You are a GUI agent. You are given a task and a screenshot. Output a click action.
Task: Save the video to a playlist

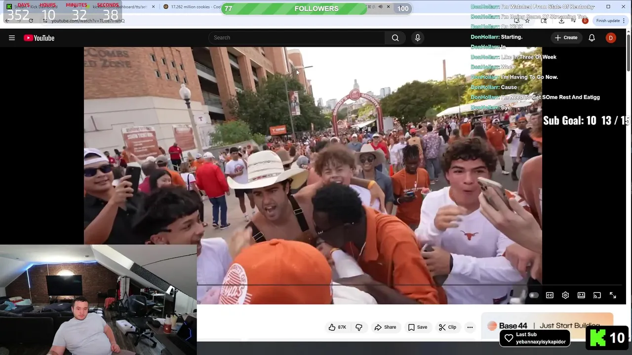point(418,327)
